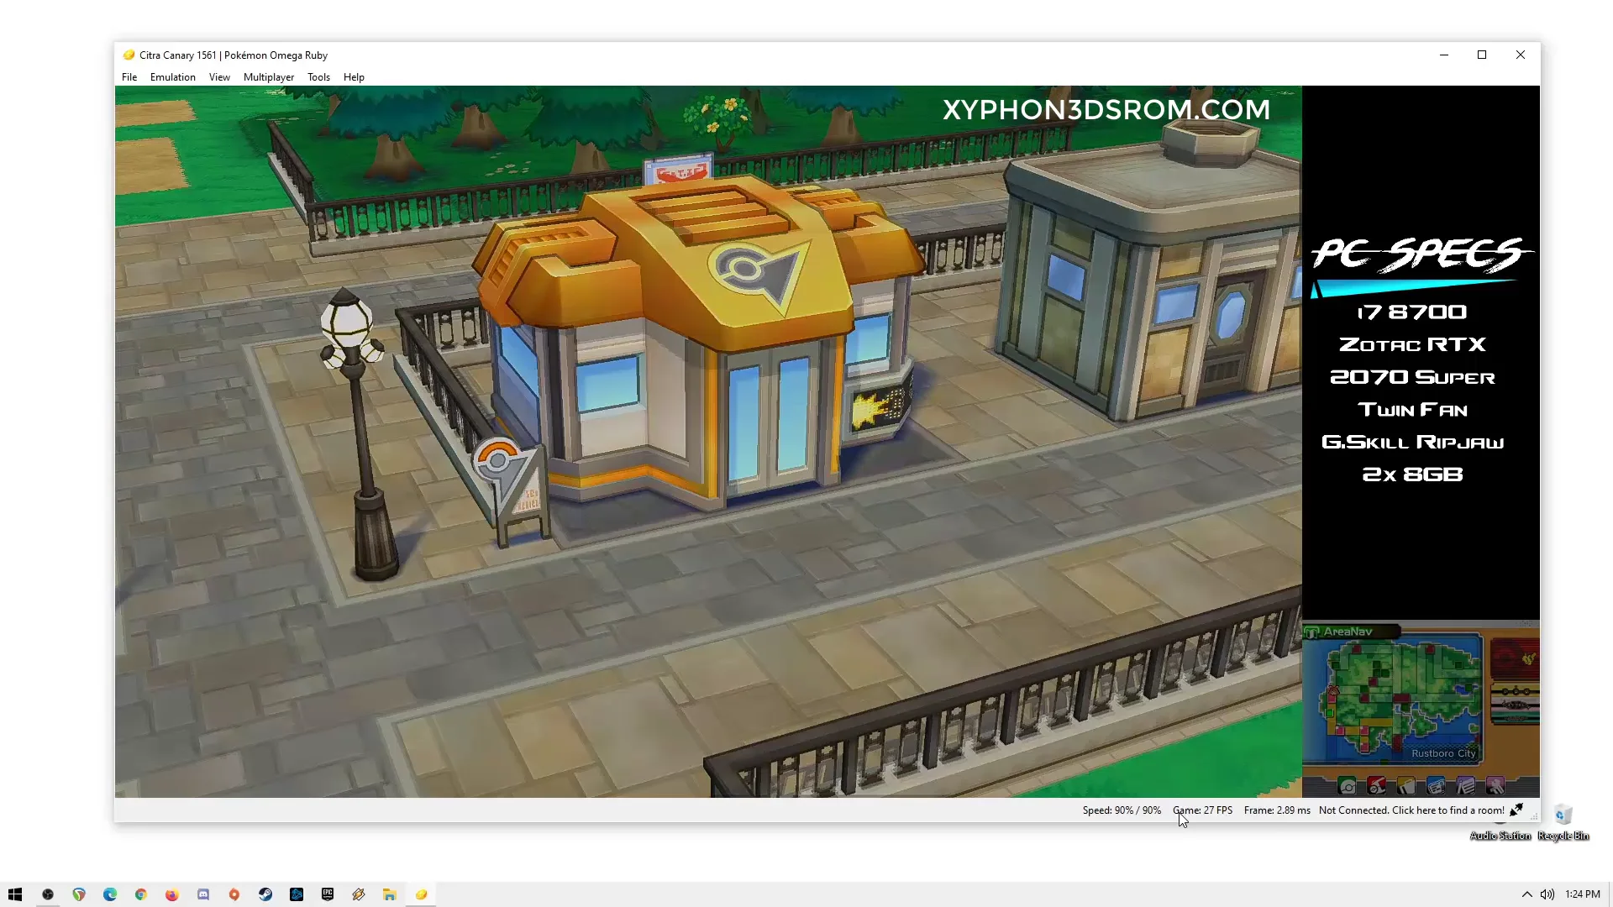Open OBS Studio from the taskbar
The height and width of the screenshot is (907, 1613).
click(48, 894)
